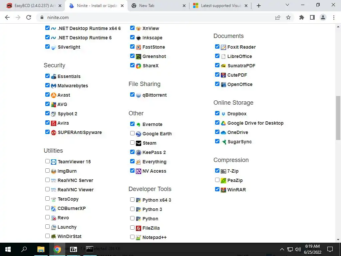The image size is (341, 256).
Task: Check the WinDirStat checkbox
Action: [x=47, y=236]
